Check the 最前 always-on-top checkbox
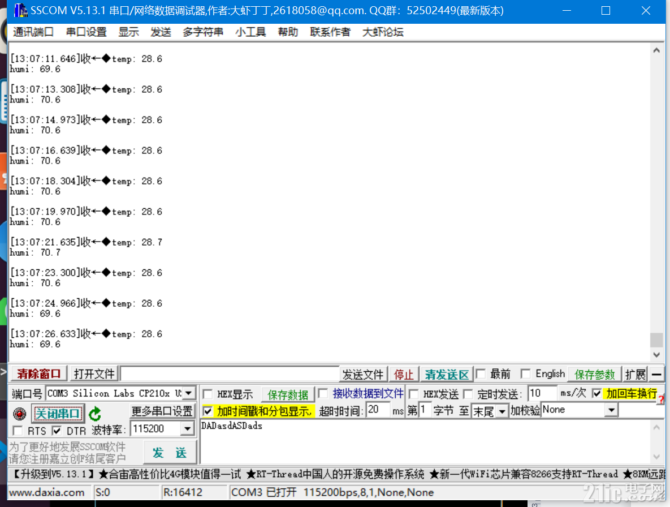Image resolution: width=670 pixels, height=507 pixels. coord(481,374)
